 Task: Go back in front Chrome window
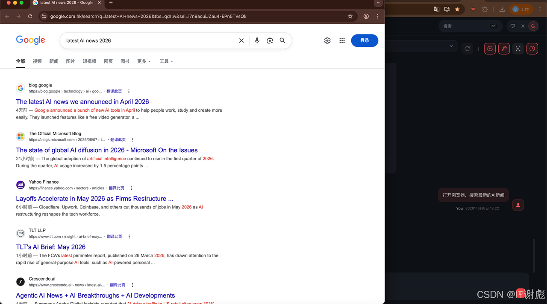(7, 16)
